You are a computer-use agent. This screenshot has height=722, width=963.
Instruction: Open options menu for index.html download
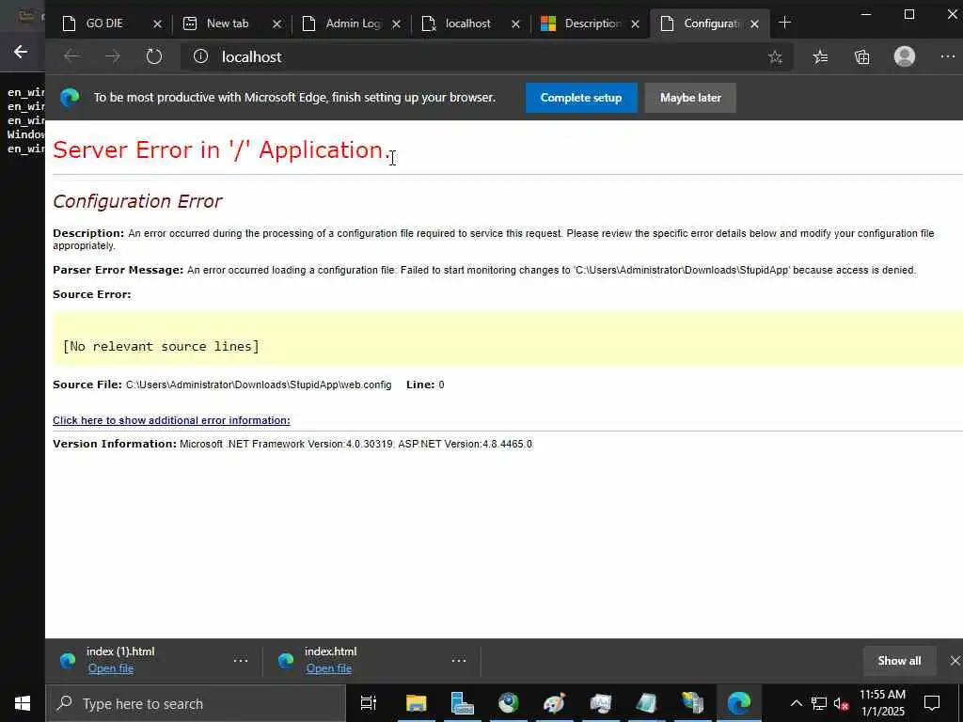459,661
